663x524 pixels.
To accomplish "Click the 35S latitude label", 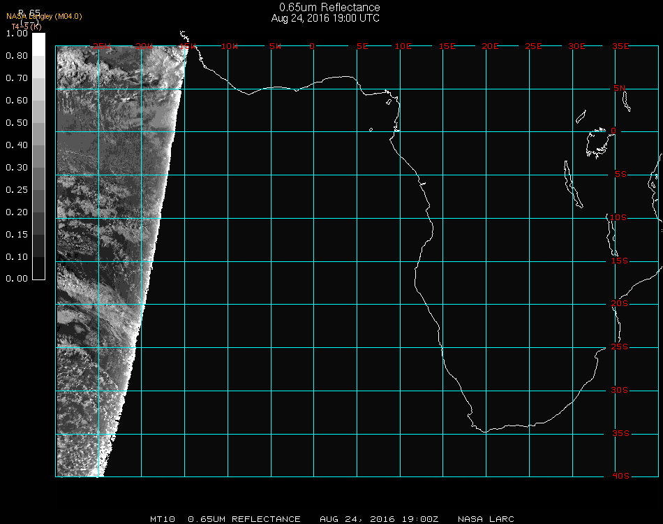I will pyautogui.click(x=620, y=433).
